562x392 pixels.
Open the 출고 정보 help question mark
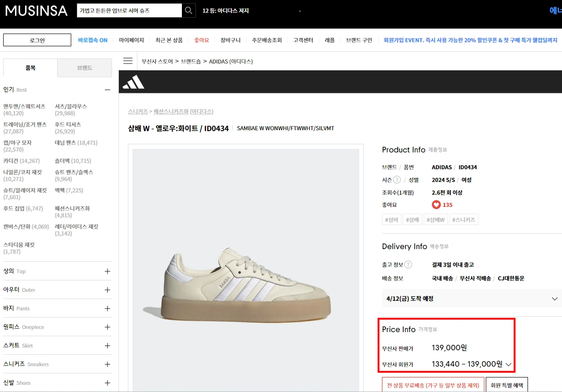coord(409,264)
